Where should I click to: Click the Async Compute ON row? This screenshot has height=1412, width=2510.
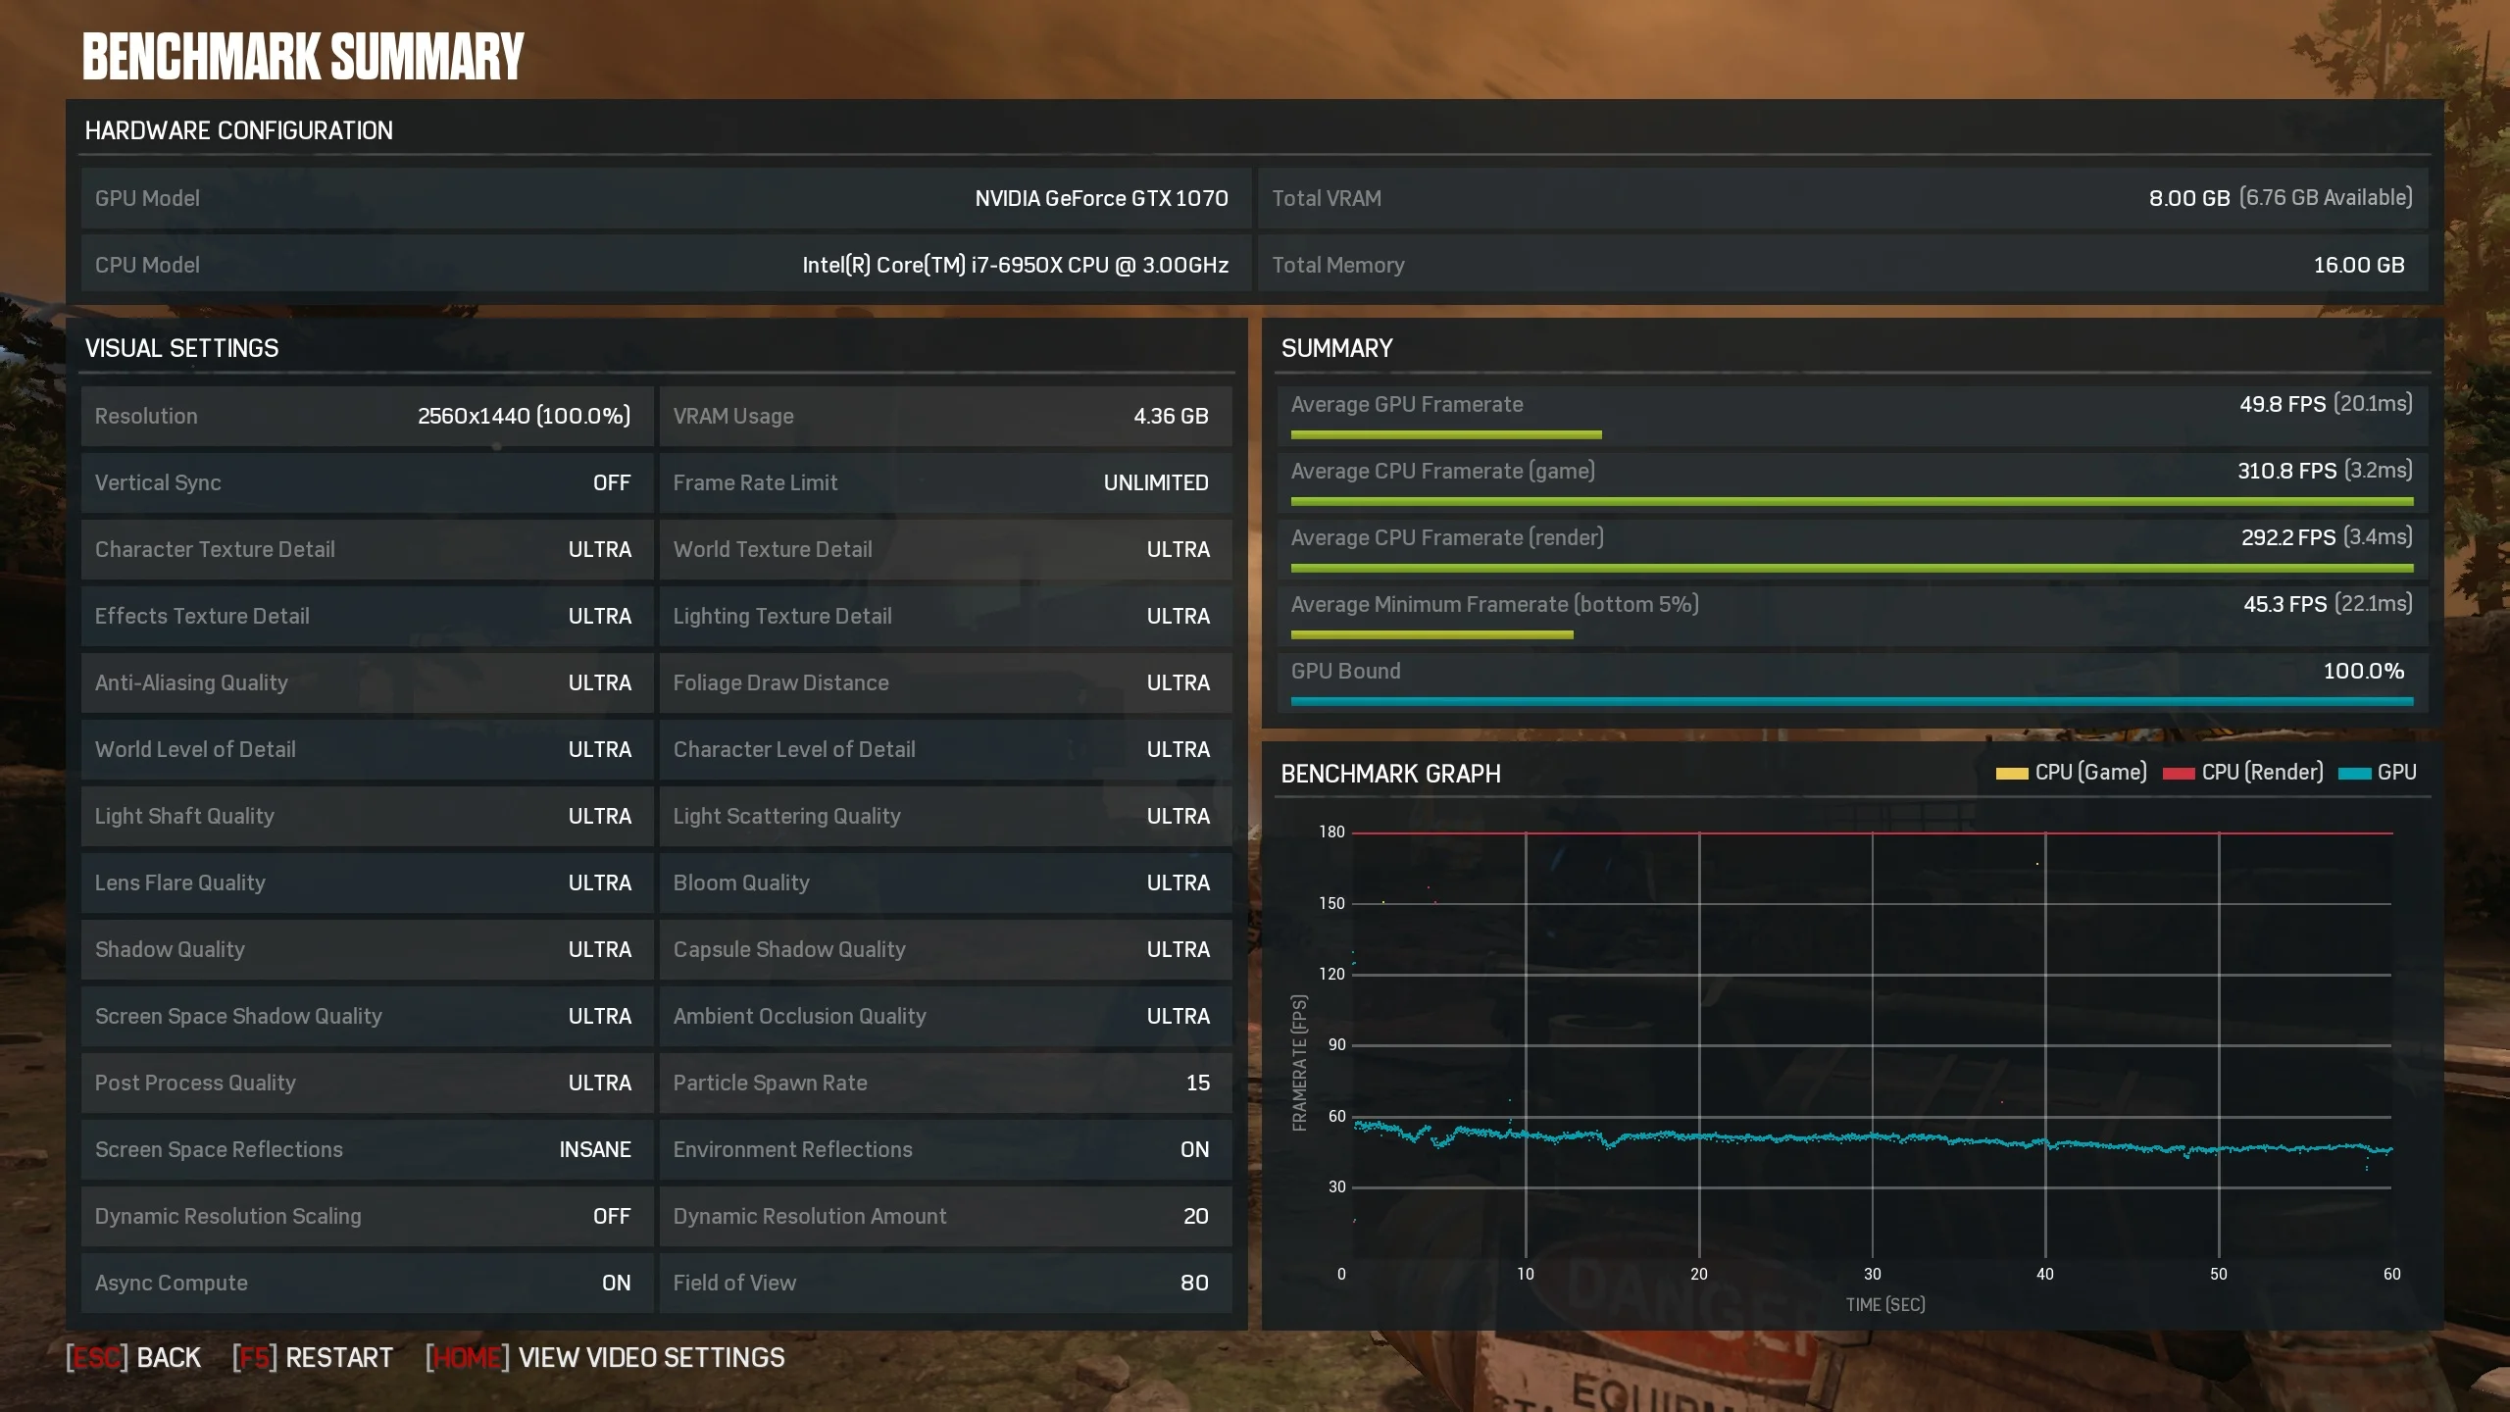pos(367,1283)
